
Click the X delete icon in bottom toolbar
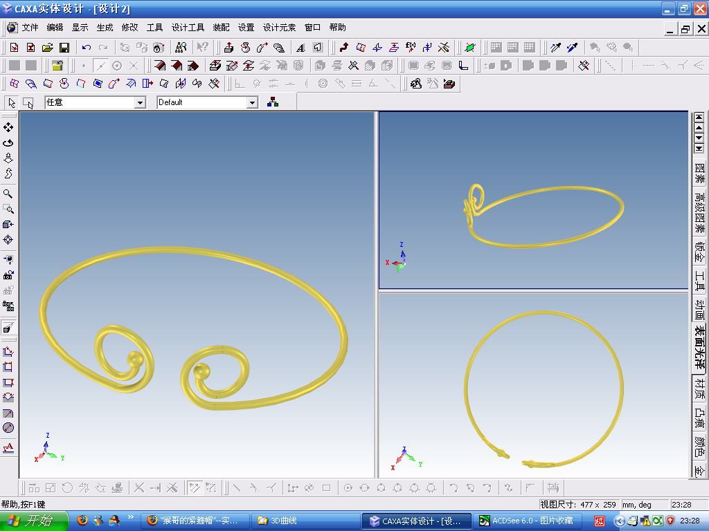point(139,487)
